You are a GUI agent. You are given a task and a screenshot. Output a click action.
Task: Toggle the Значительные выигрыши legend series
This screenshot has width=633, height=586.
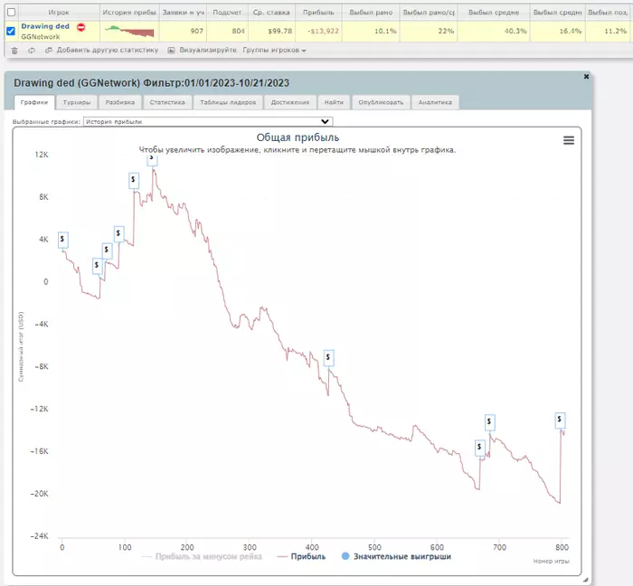(x=396, y=556)
